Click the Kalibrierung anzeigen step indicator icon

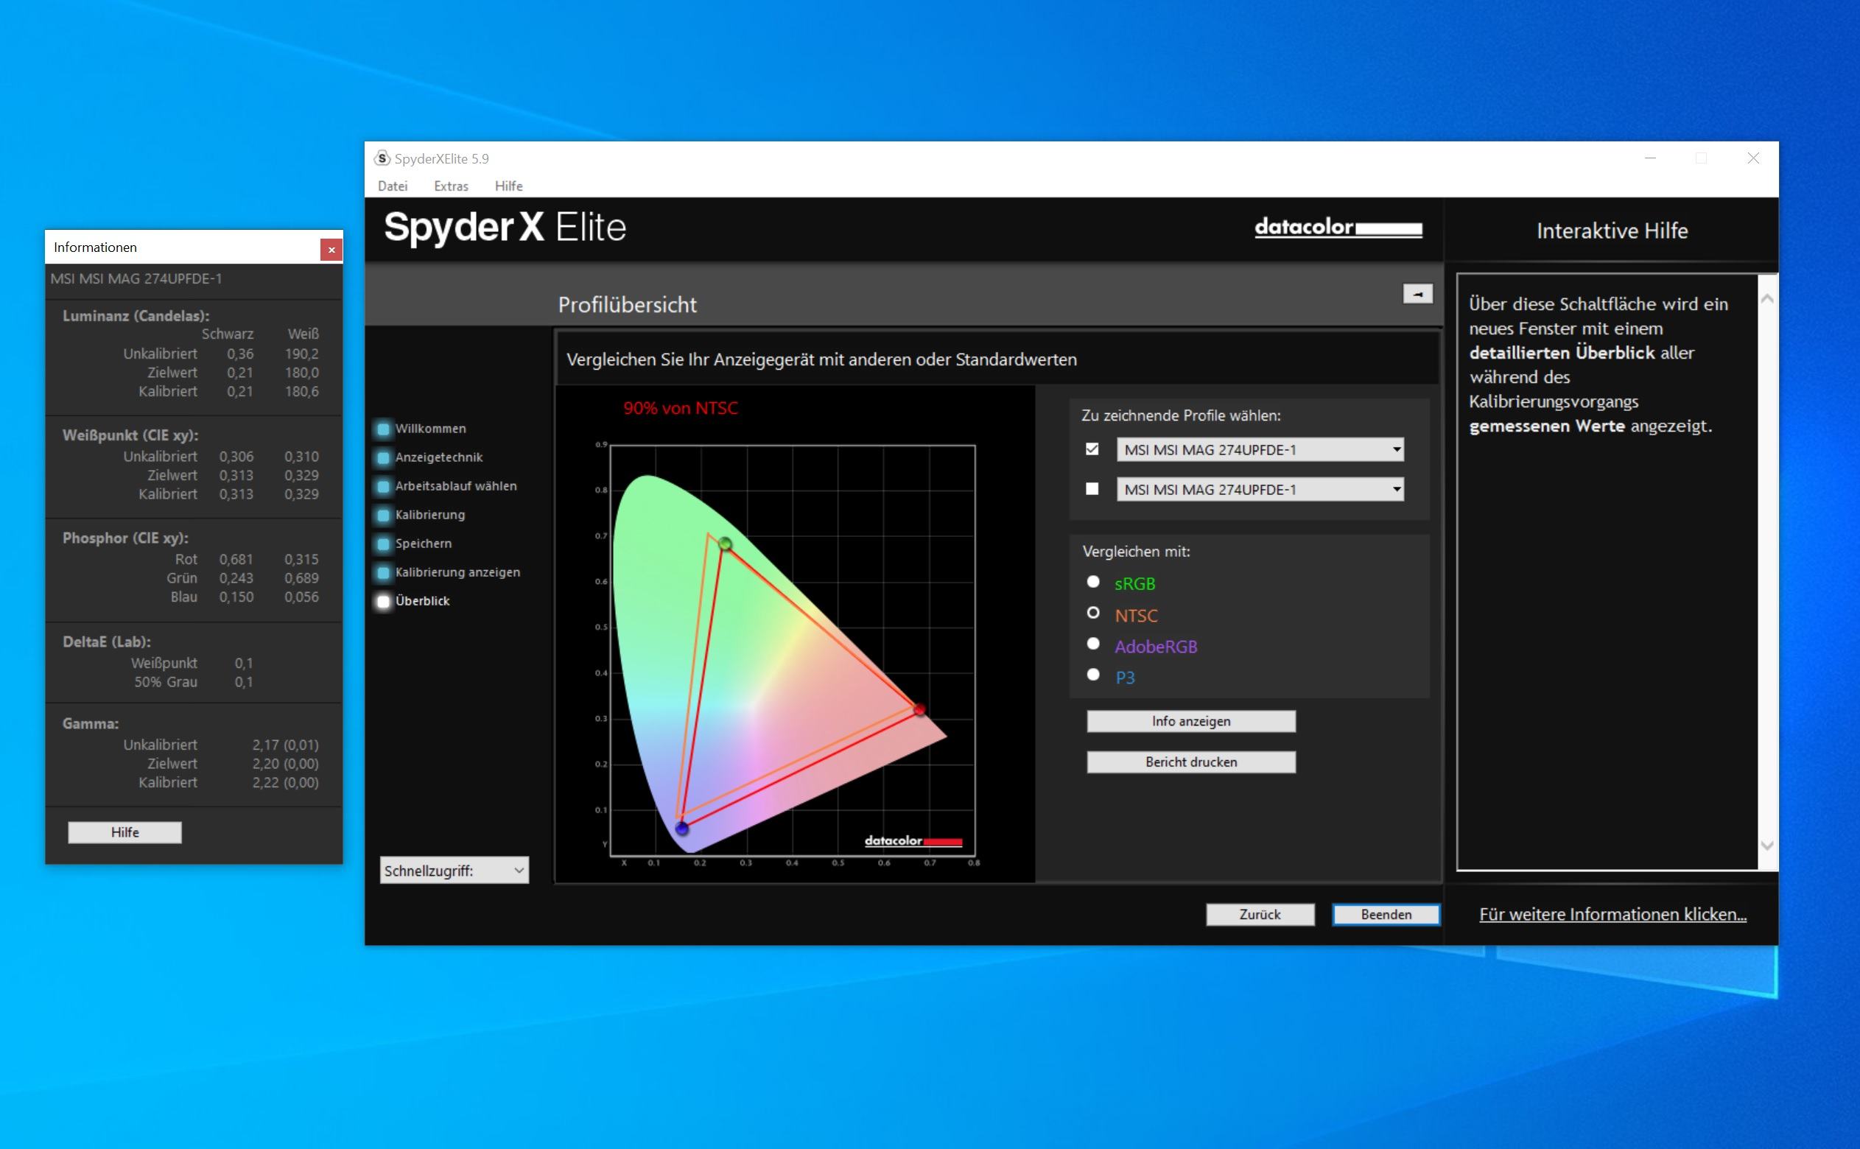click(384, 572)
